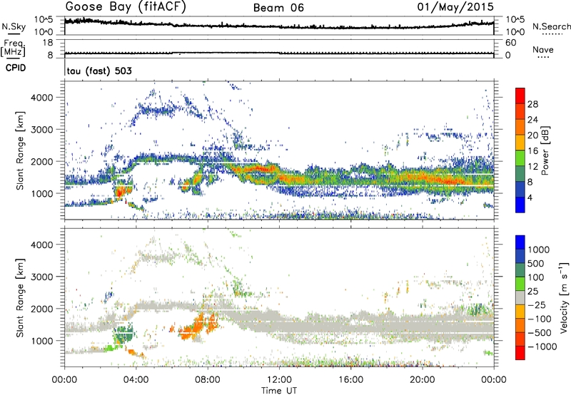Click the 'Time UT' axis title

click(x=279, y=391)
